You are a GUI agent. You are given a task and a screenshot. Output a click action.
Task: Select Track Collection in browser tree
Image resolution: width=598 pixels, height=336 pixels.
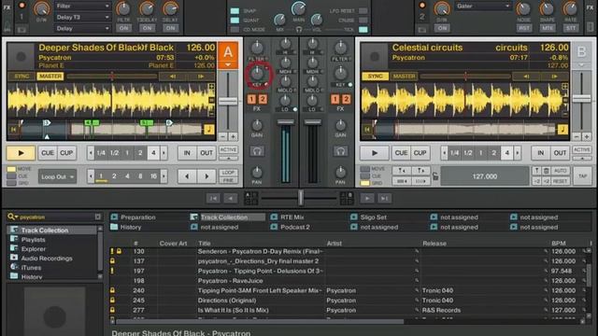click(x=45, y=231)
